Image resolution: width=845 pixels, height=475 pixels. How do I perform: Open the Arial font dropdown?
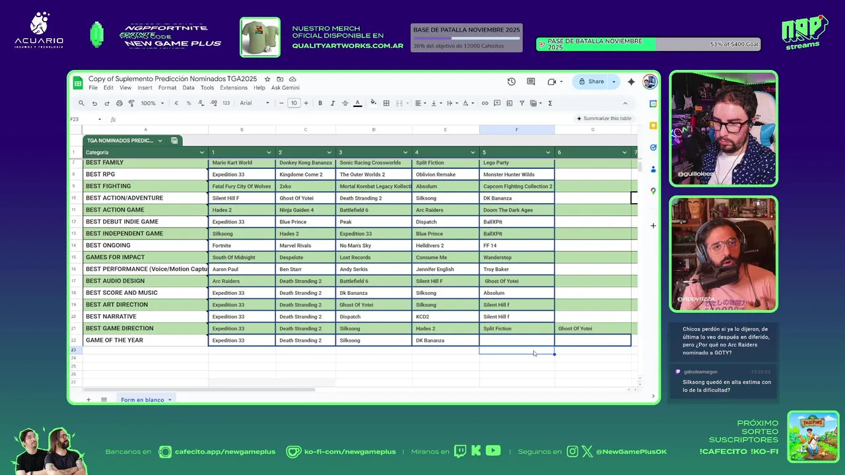(x=255, y=103)
